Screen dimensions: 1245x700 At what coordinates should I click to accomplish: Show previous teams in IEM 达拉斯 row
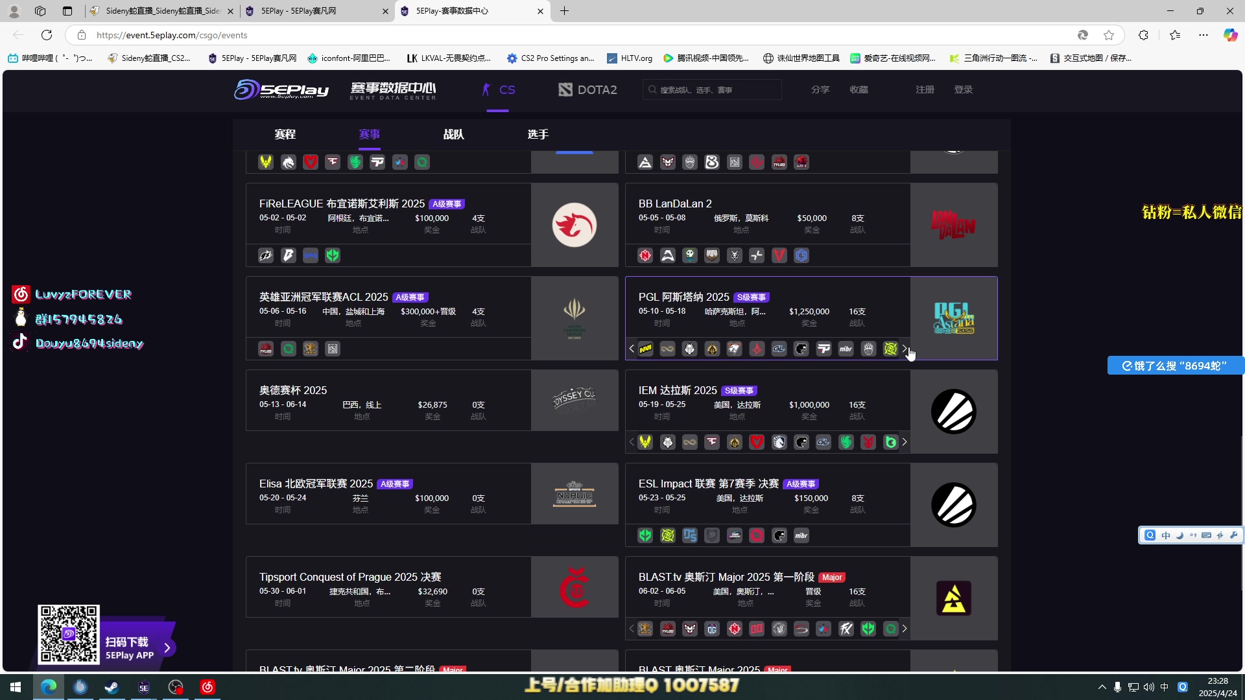[632, 442]
